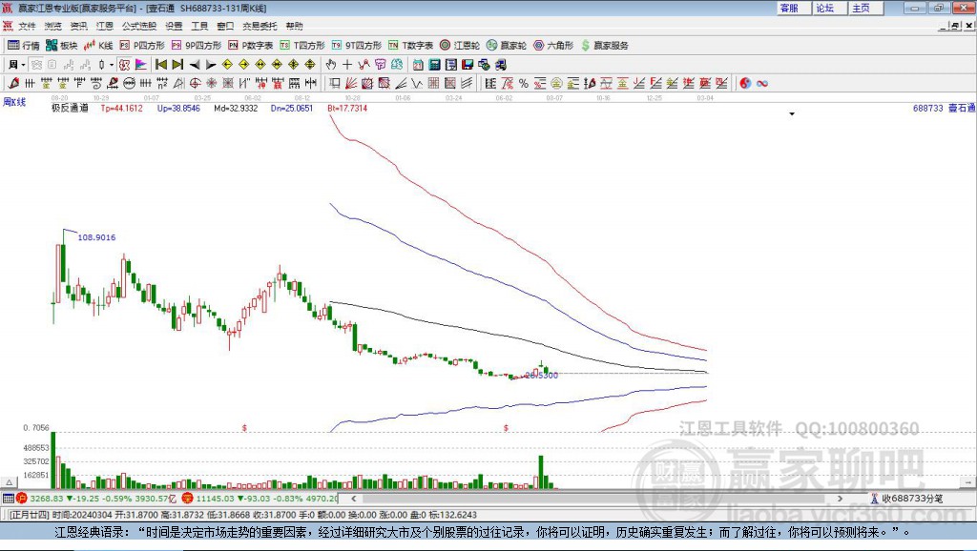977x551 pixels.
Task: Open the P数字表 tool
Action: point(251,46)
